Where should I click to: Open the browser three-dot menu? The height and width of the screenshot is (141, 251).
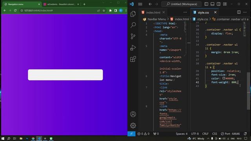[126, 11]
